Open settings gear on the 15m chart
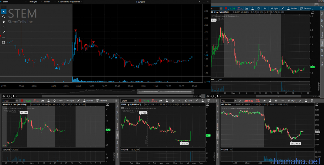Viewport: 324px width, 165px height. (x=54, y=101)
